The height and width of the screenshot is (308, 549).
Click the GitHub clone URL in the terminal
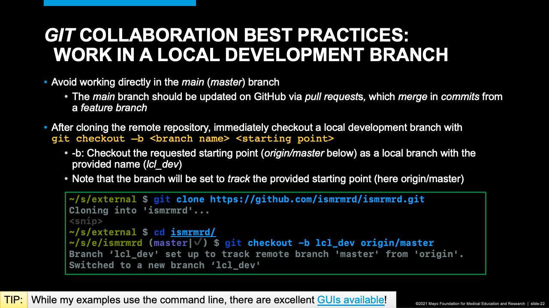(317, 199)
